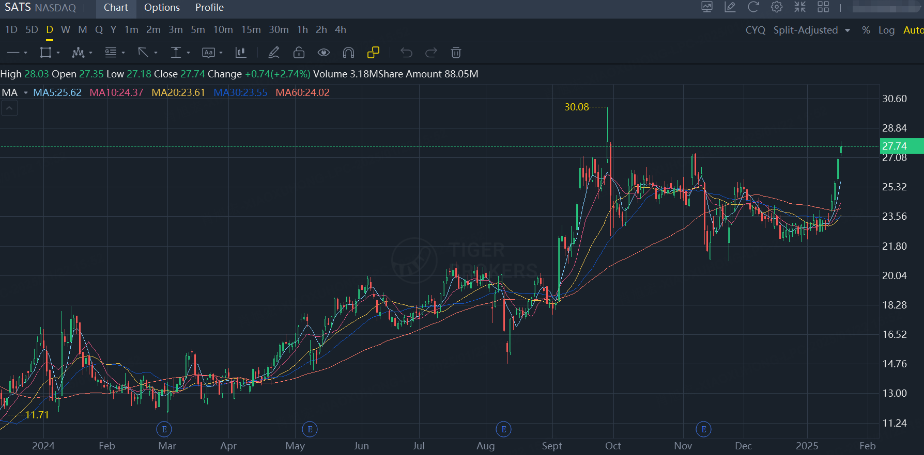Viewport: 924px width, 455px height.
Task: Redo the drawing action
Action: click(x=431, y=53)
